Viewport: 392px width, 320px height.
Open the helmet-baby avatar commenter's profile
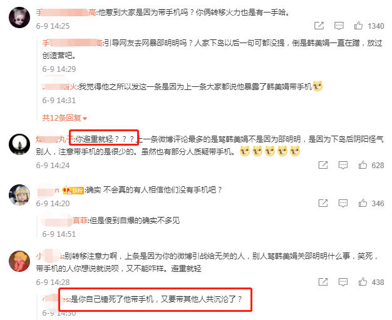(19, 195)
